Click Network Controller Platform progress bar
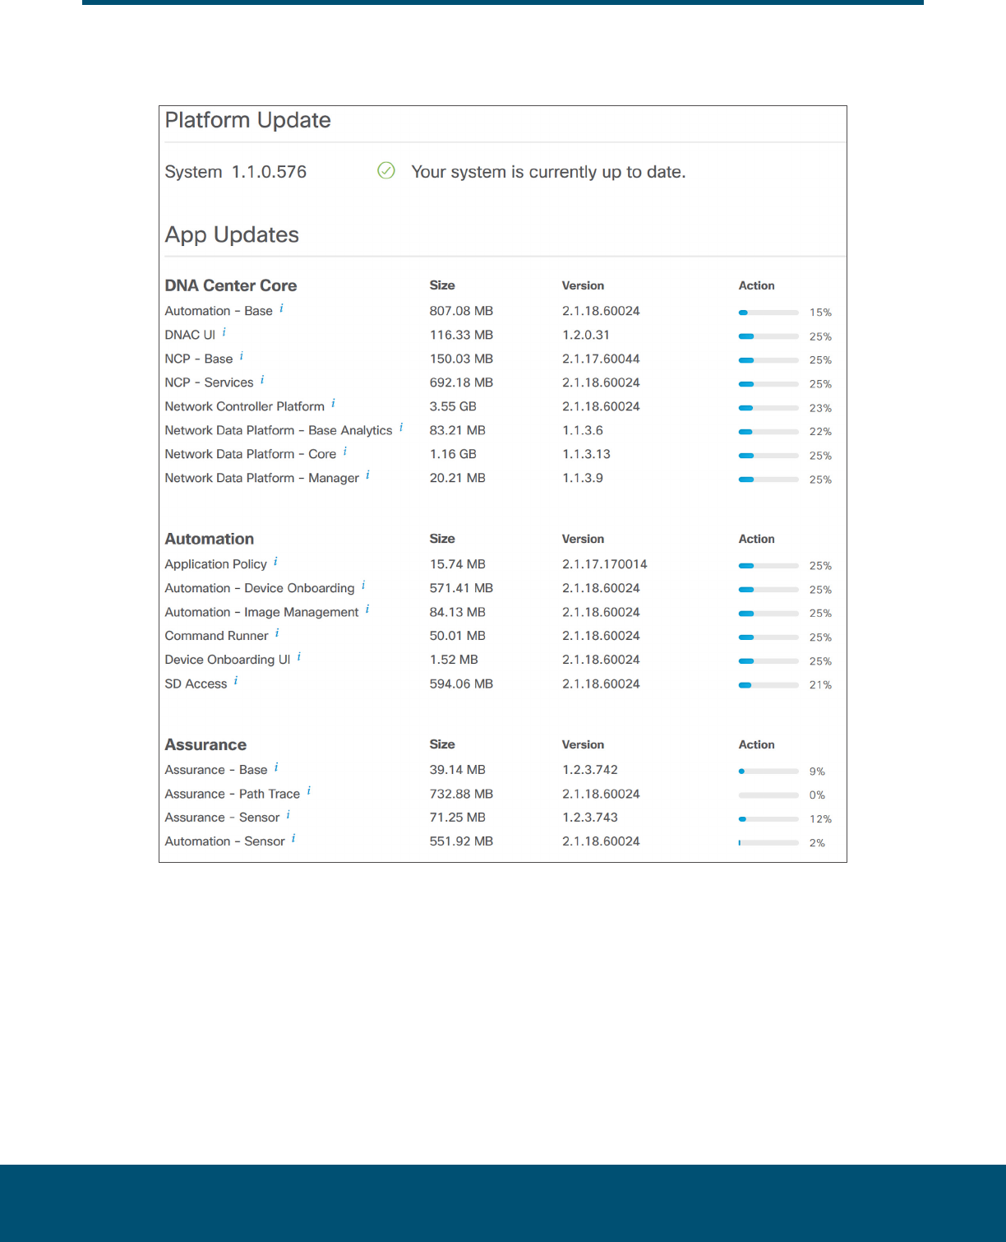This screenshot has width=1006, height=1242. pos(768,408)
